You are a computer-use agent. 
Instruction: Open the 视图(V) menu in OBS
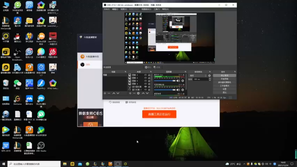pyautogui.click(x=124, y=9)
